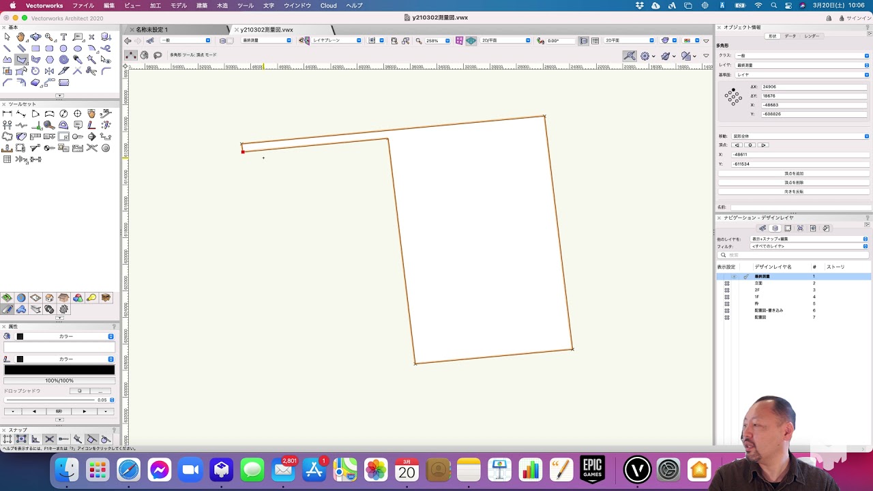Screen dimensions: 873x491
Task: Toggle Snap to Grid in snapping palette
Action: pyautogui.click(x=7, y=439)
